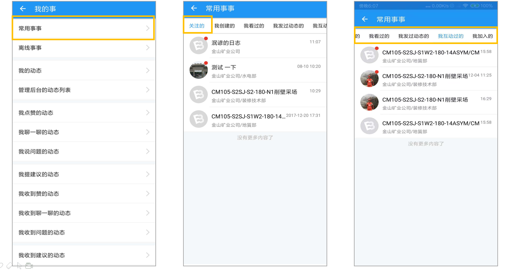The height and width of the screenshot is (271, 515).
Task: Tap back arrow in 我的事 header
Action: 23,9
